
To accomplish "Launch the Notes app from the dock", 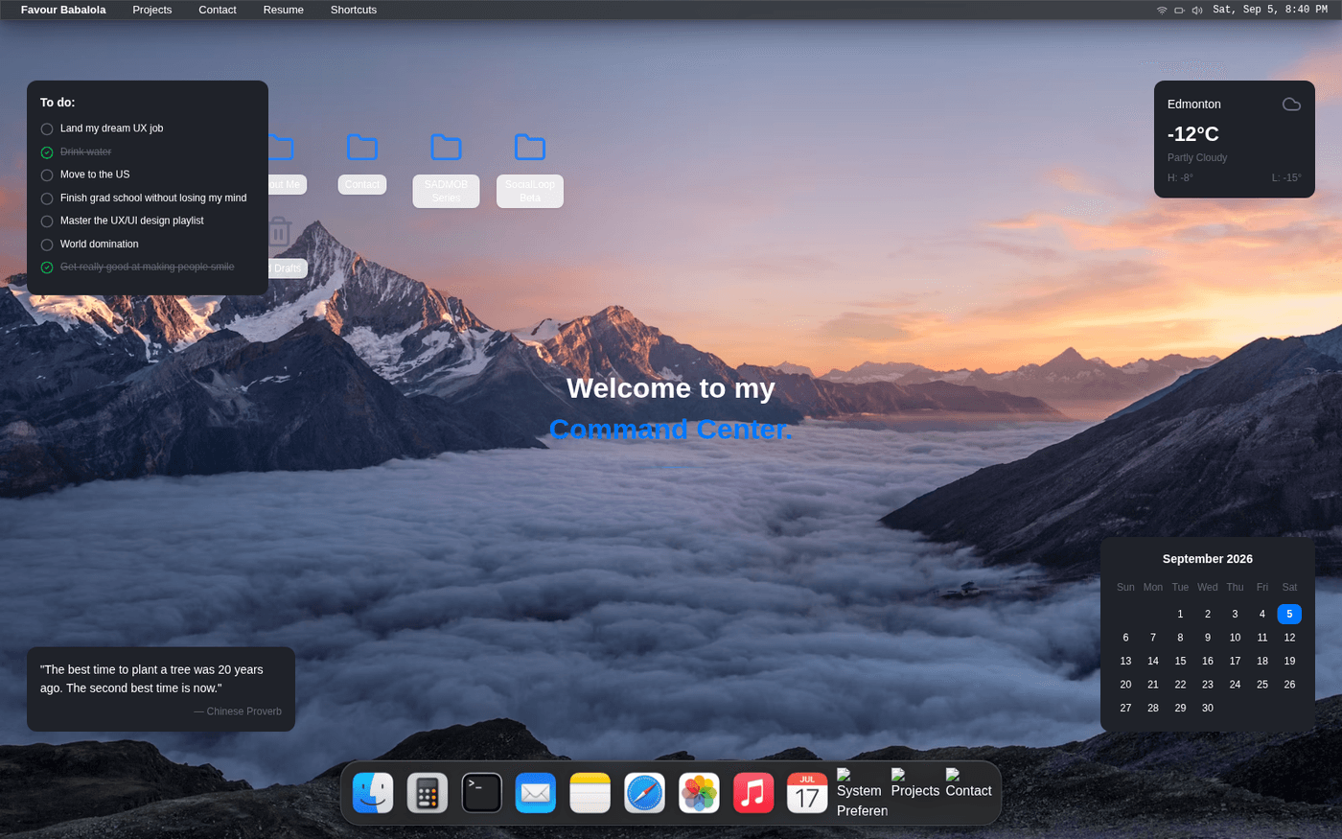I will [x=590, y=793].
